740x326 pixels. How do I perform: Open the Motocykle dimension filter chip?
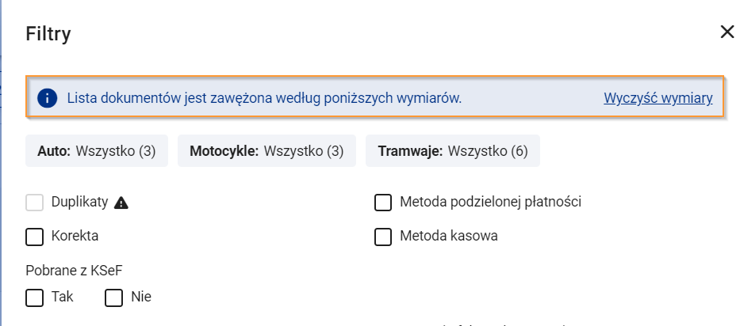click(266, 151)
